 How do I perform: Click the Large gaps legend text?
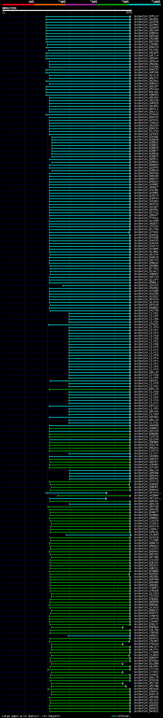tap(11, 716)
